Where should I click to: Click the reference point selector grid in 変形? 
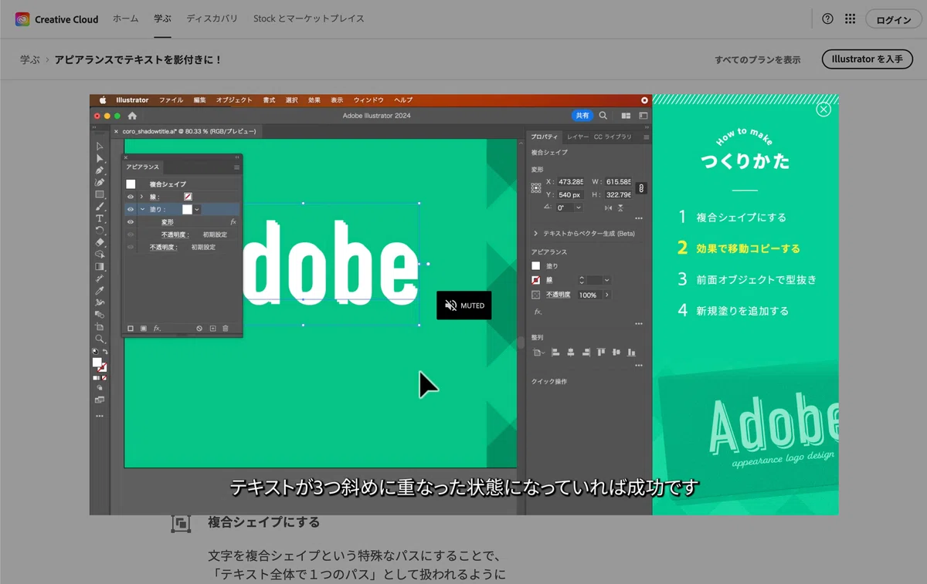pos(537,187)
